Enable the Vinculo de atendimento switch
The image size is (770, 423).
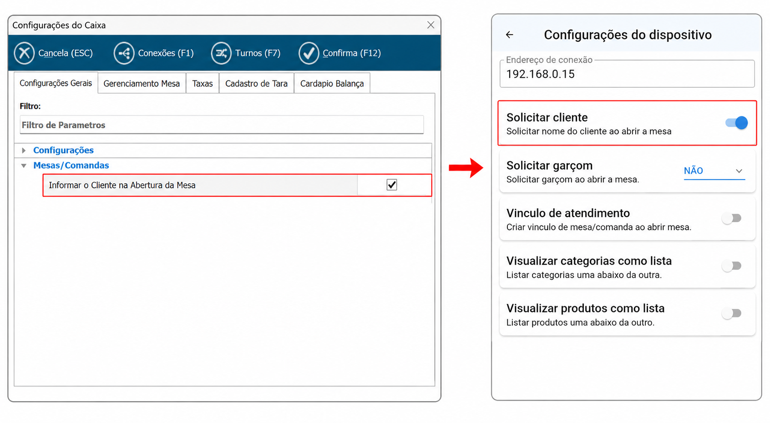pos(732,218)
